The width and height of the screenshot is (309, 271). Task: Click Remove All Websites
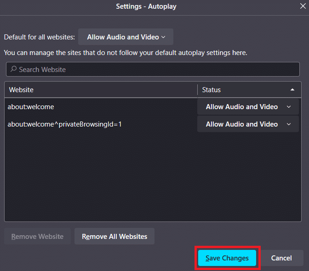click(x=114, y=237)
